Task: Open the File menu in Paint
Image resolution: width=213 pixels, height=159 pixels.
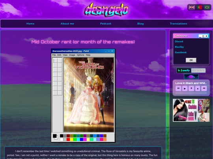Action: click(54, 55)
